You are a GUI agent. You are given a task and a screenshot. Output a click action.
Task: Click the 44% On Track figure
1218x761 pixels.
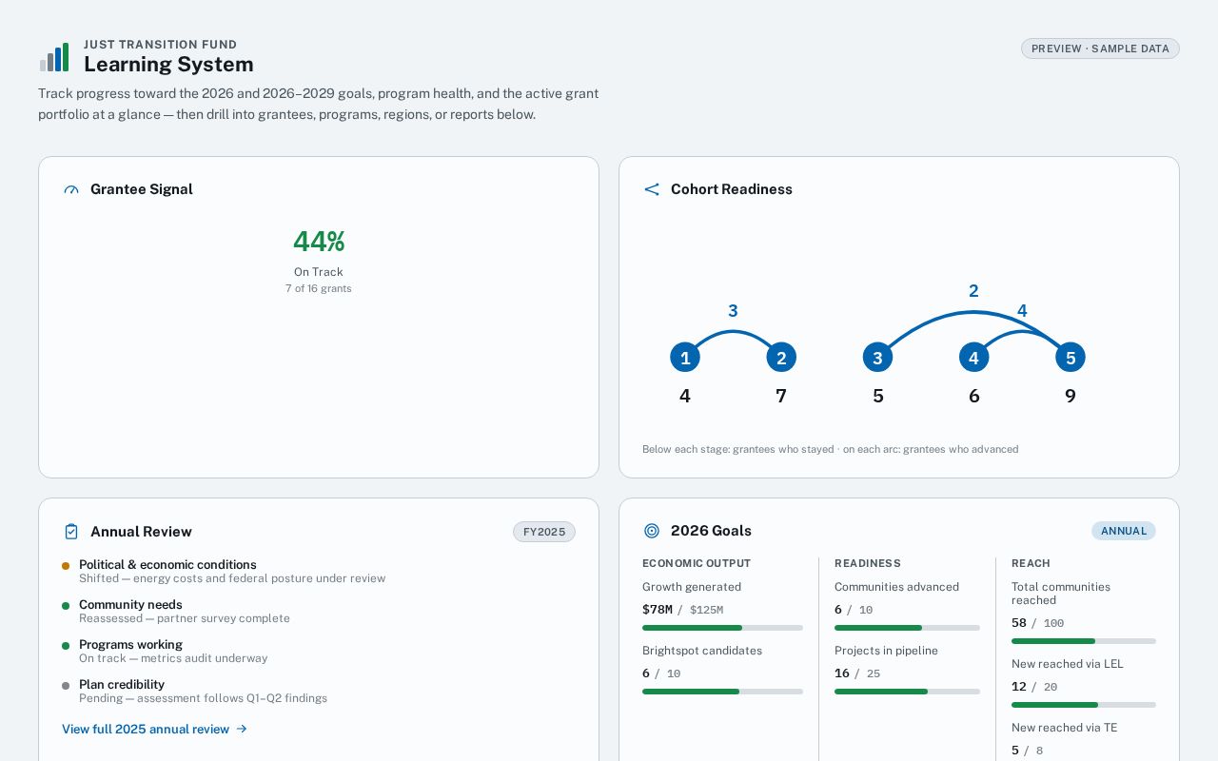pos(319,242)
